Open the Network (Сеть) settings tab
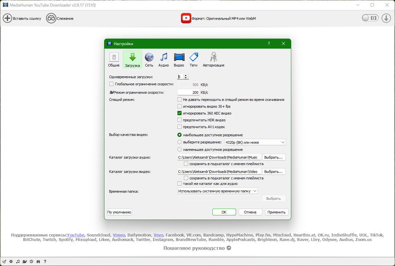This screenshot has width=395, height=266. pyautogui.click(x=149, y=60)
